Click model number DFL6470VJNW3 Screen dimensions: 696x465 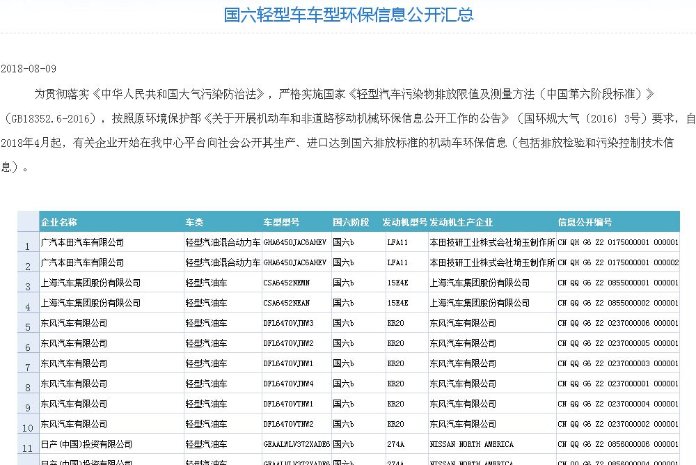coord(289,323)
